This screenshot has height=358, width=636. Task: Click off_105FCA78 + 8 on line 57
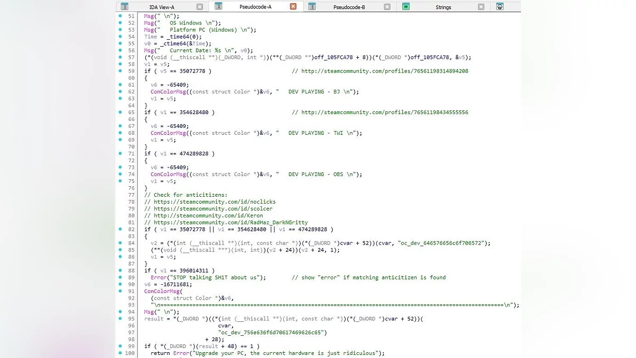(x=338, y=57)
